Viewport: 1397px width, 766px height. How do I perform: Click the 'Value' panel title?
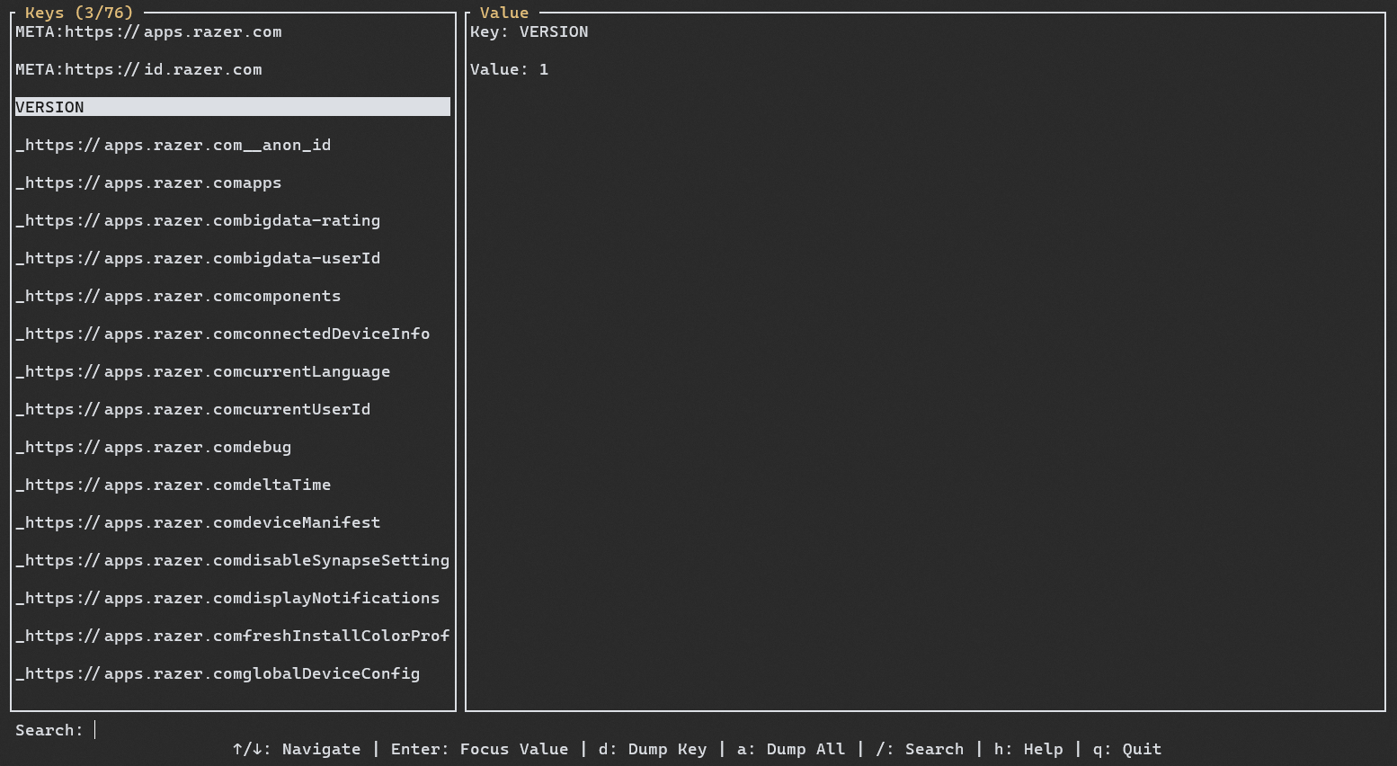[504, 13]
